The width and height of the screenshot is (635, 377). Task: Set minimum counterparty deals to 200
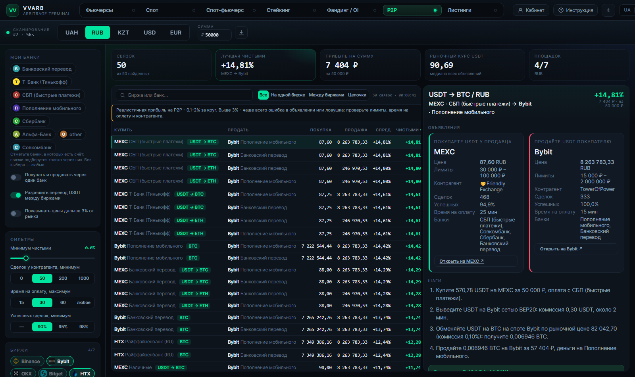63,279
